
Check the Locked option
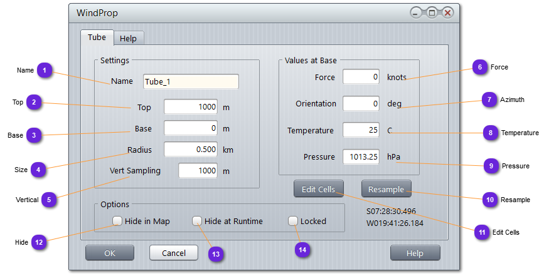[x=293, y=221]
